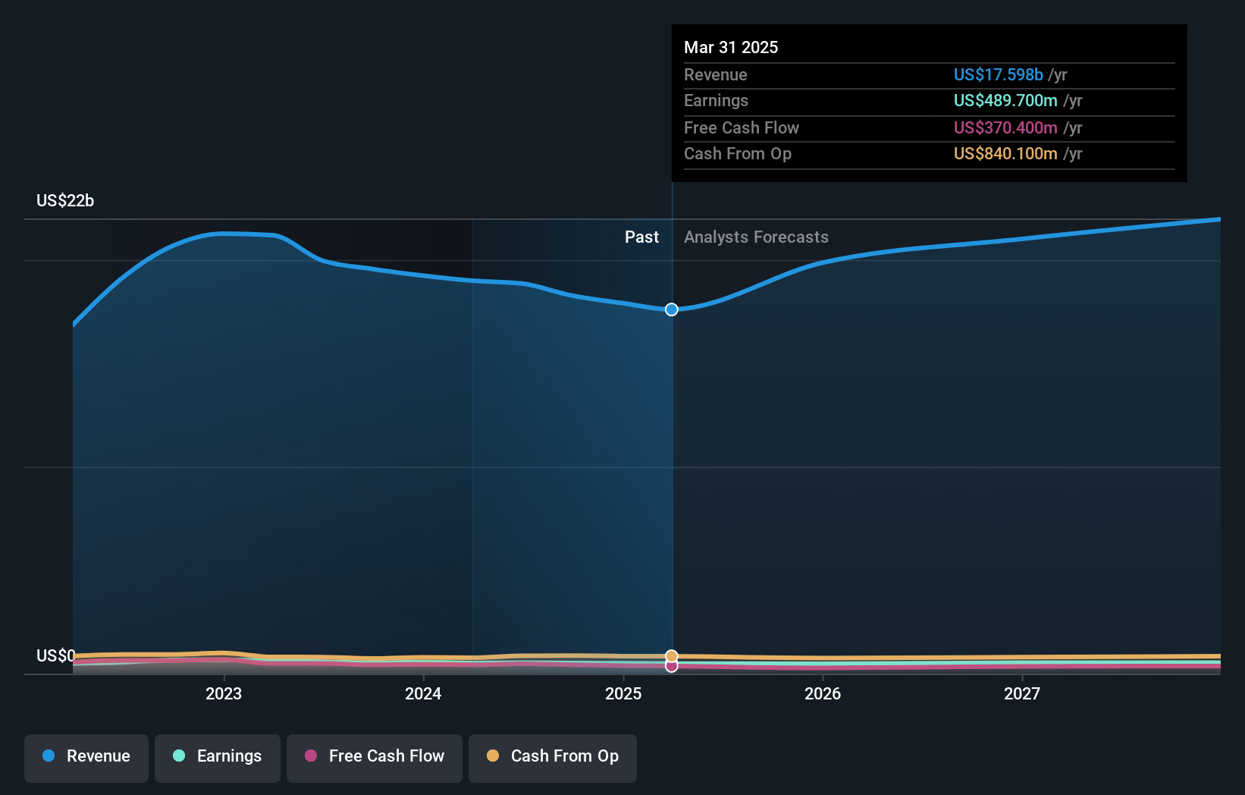Click the Revenue row label in tooltip
This screenshot has width=1245, height=795.
(x=716, y=74)
